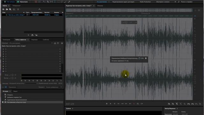Toggle favorite star for effects rack
Image resolution: width=204 pixels, height=115 pixels.
coord(62,43)
